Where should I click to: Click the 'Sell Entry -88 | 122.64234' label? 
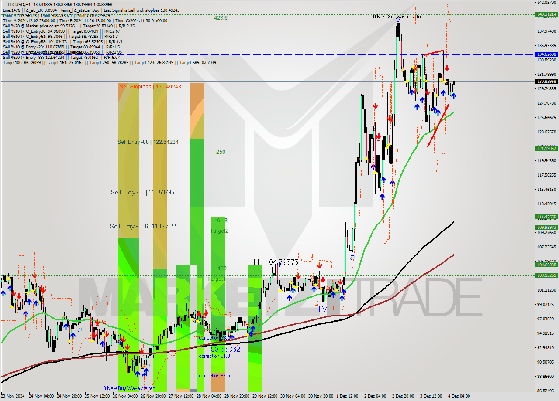(x=148, y=142)
